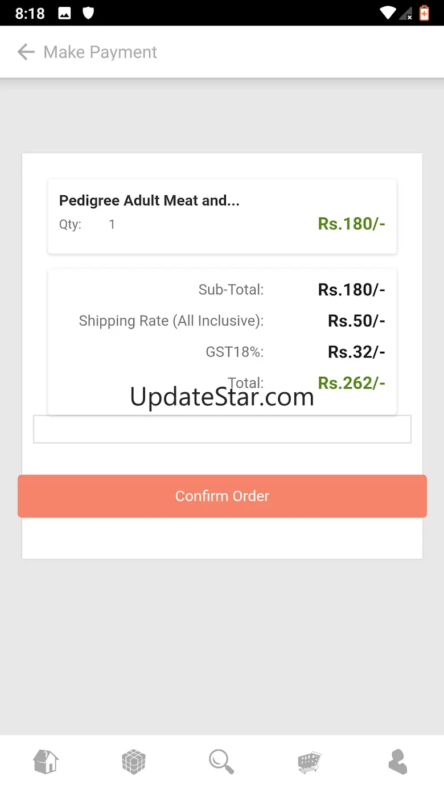Select the Pedigree Adult Meat item card
Viewport: 444px width, 789px height.
[222, 216]
